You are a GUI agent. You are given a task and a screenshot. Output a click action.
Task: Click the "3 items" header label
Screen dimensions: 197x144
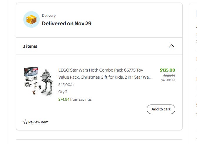pyautogui.click(x=30, y=46)
